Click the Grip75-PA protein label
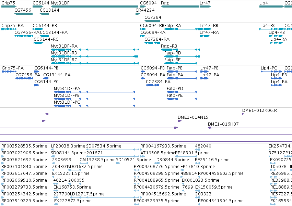The width and height of the screenshot is (292, 206). 13,68
